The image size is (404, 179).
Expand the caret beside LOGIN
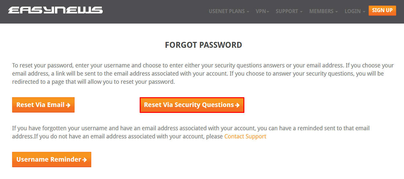click(x=364, y=12)
